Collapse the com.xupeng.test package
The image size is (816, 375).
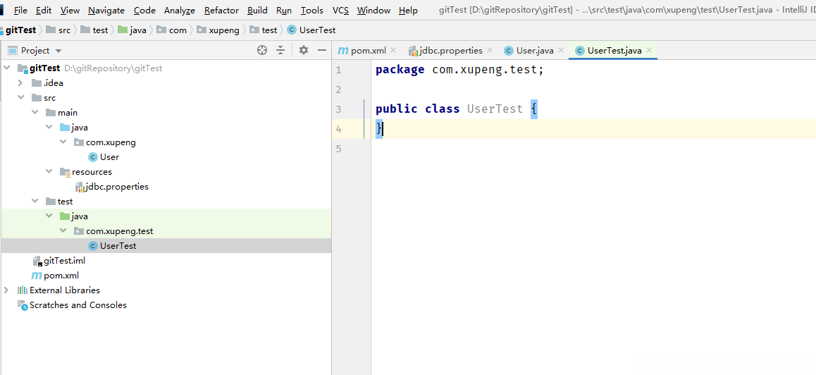click(63, 230)
